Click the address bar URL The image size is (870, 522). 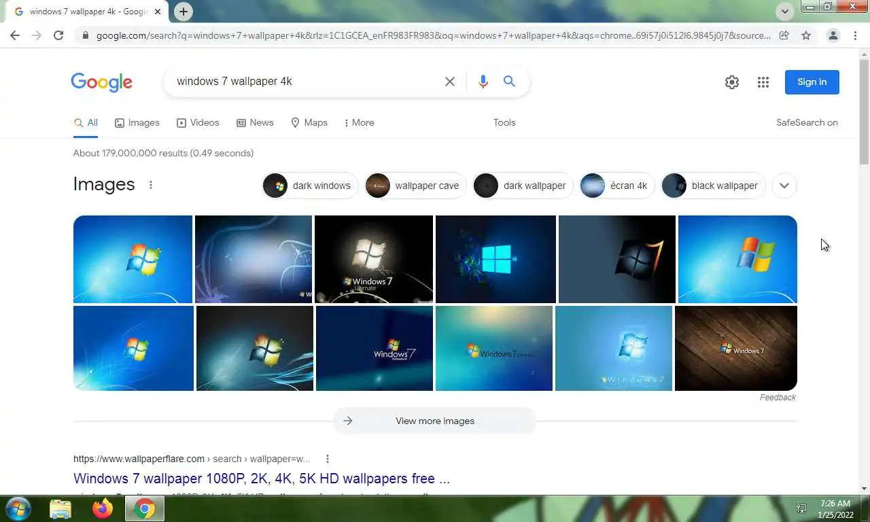433,35
